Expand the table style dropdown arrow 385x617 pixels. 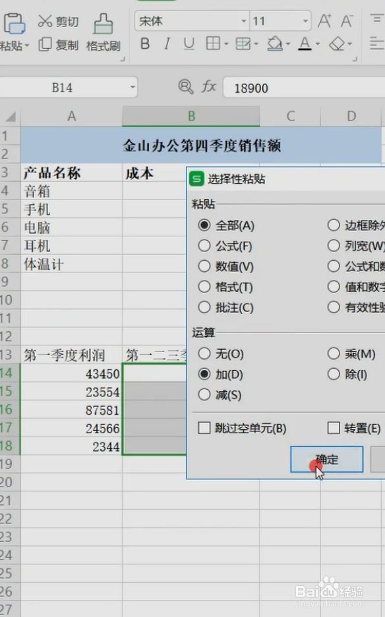point(256,44)
